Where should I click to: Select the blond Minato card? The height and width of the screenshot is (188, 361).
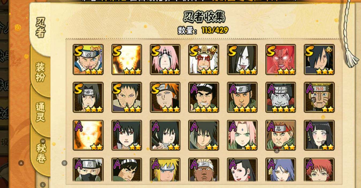coord(165,170)
